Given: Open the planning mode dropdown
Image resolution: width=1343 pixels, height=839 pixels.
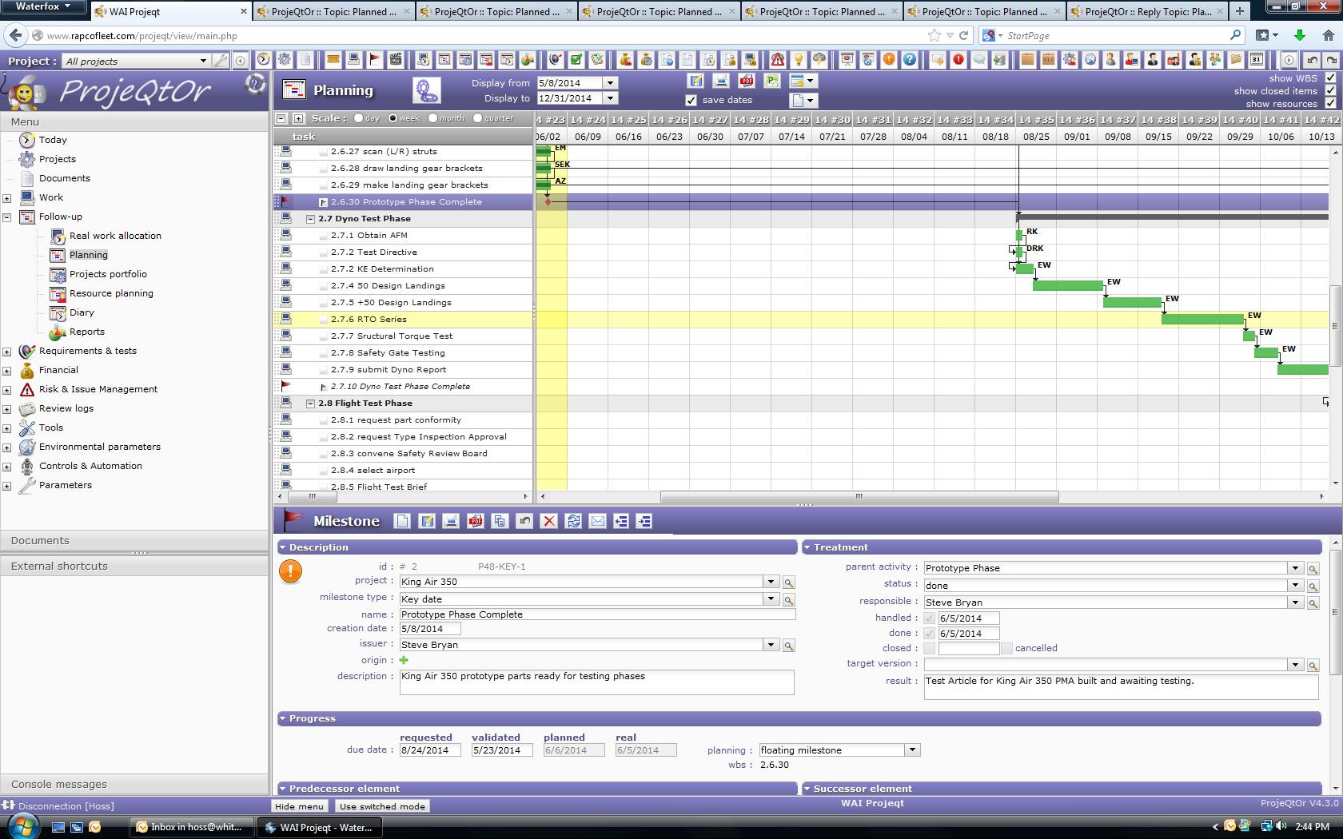Looking at the screenshot, I should click(911, 750).
